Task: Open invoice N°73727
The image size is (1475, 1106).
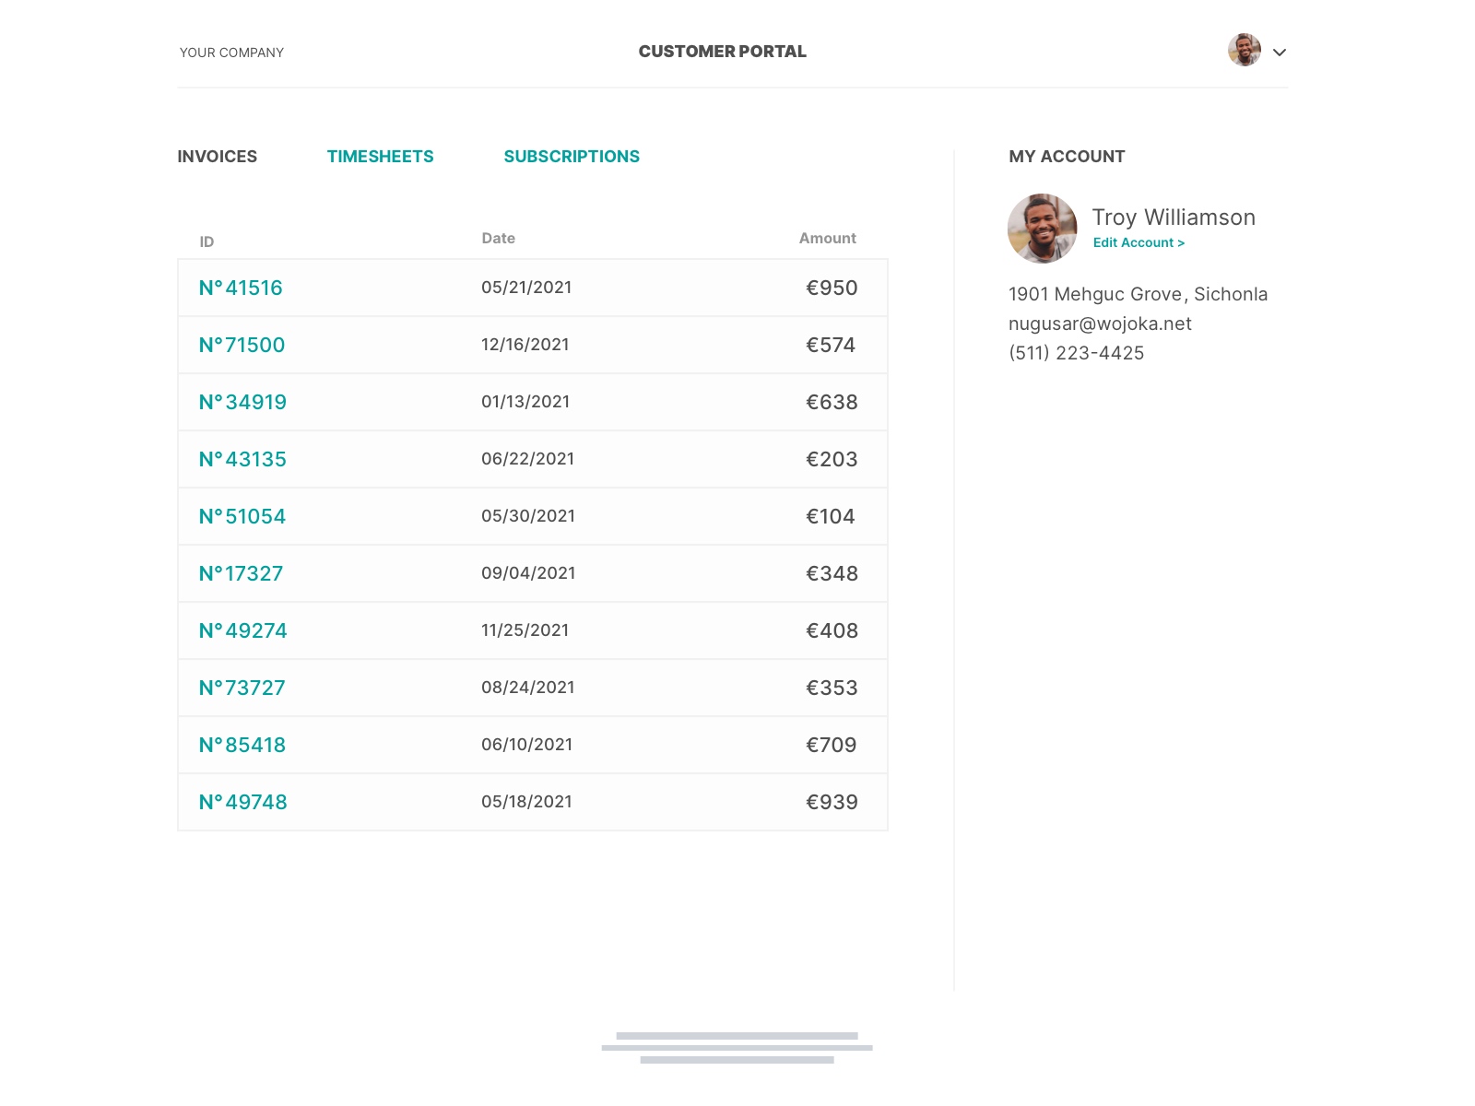Action: [242, 688]
